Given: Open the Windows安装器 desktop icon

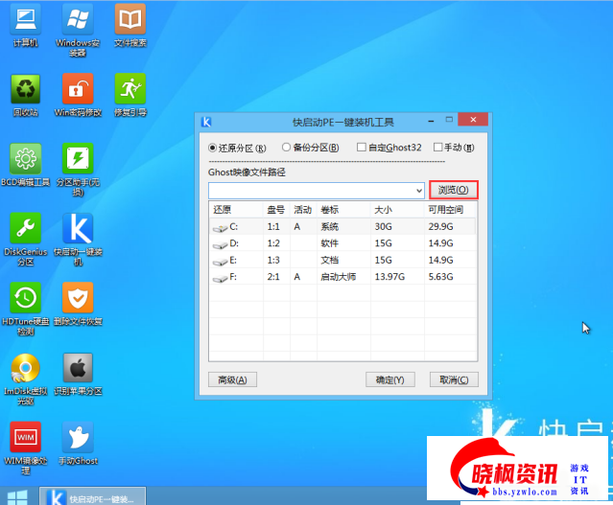Looking at the screenshot, I should (x=78, y=19).
